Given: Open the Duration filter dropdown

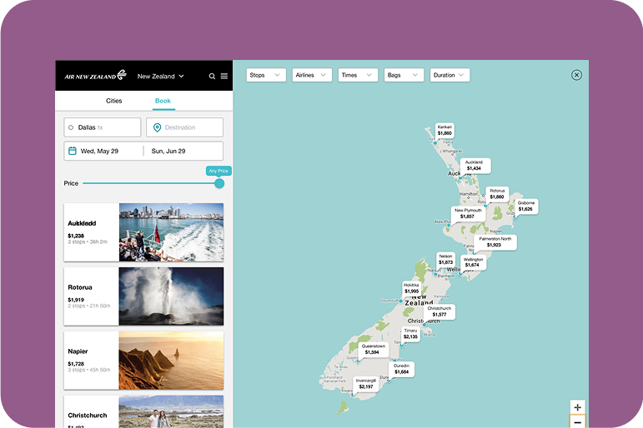Looking at the screenshot, I should tap(450, 75).
